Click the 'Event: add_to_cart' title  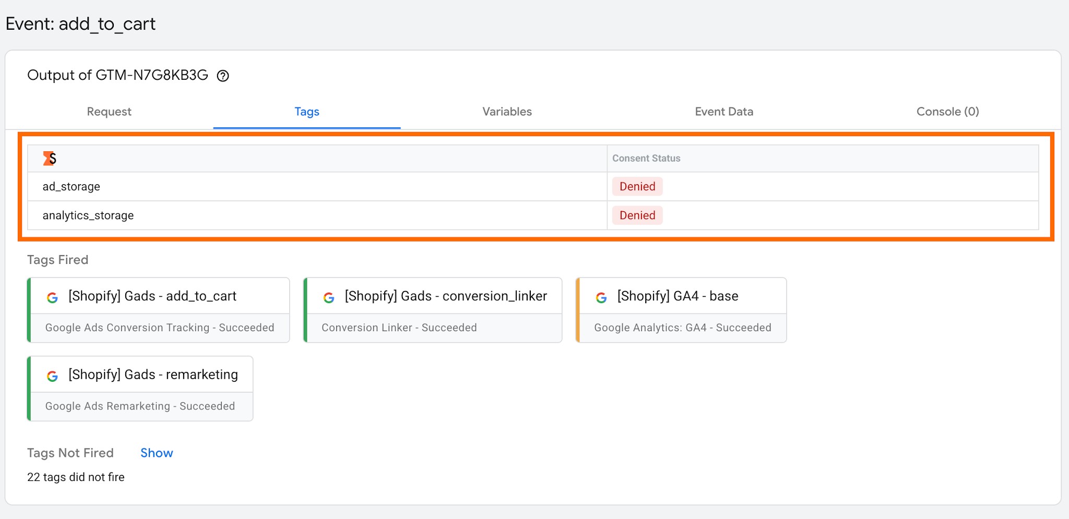tap(80, 24)
